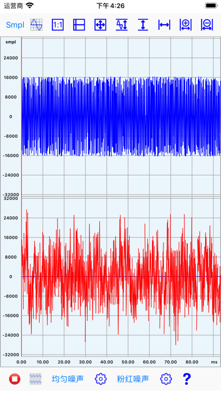The width and height of the screenshot is (221, 393).
Task: Tap the vertical fit height icon
Action: [143, 25]
